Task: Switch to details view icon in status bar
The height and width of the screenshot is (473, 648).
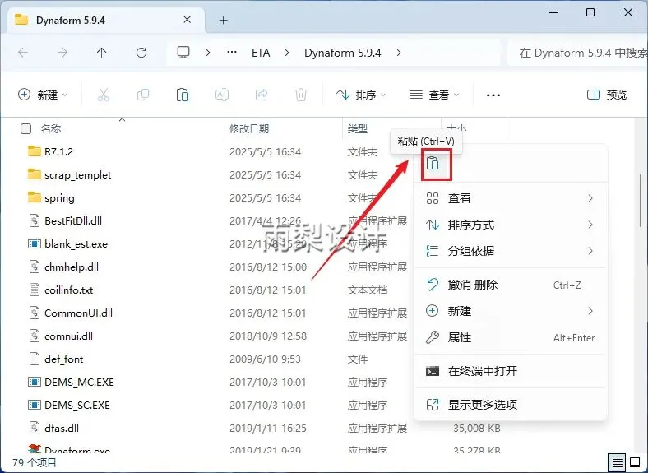Action: click(x=617, y=462)
